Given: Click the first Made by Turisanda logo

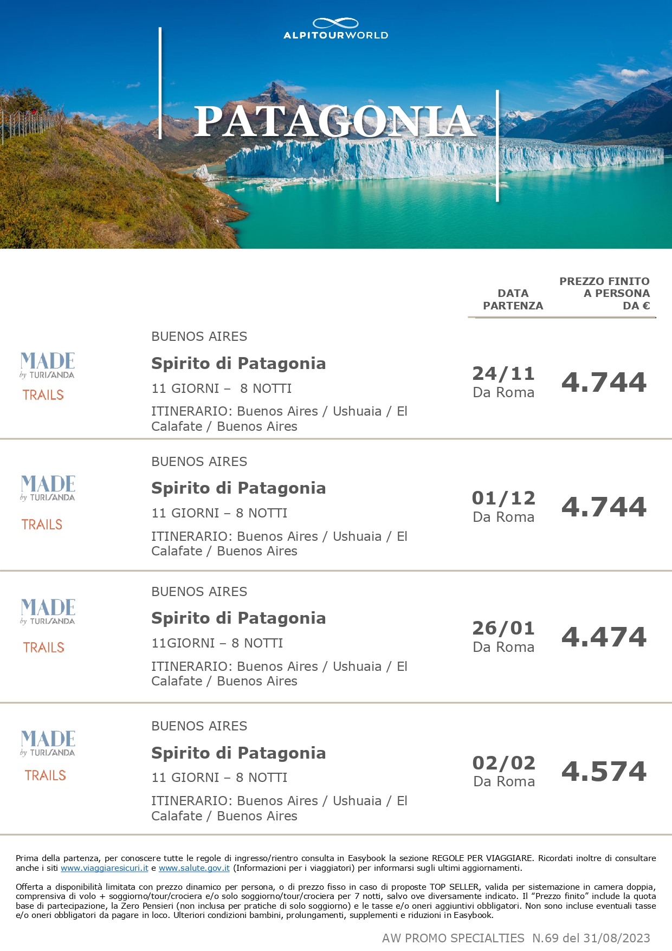Looking at the screenshot, I should 47,365.
